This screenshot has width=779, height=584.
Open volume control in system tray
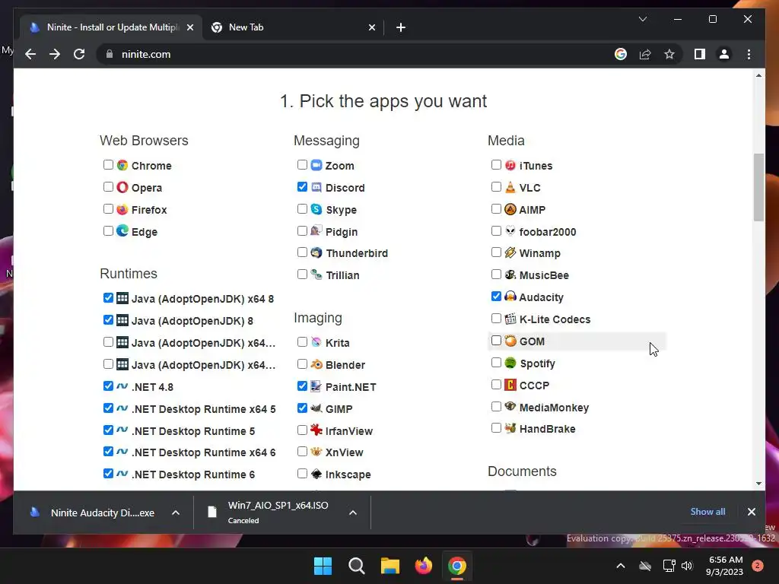(x=687, y=566)
